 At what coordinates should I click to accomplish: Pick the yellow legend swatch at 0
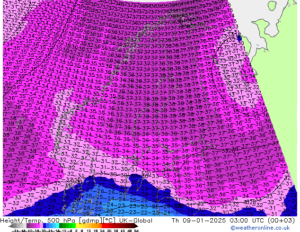pyautogui.click(x=77, y=226)
